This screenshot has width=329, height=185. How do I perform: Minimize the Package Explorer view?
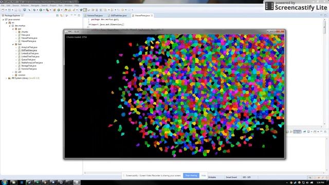pos(75,15)
